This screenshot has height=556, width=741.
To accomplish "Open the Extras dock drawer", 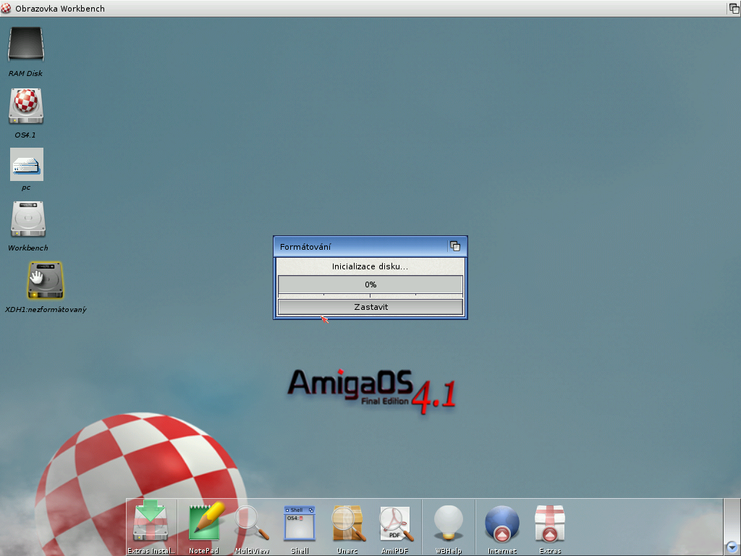I will coord(550,525).
